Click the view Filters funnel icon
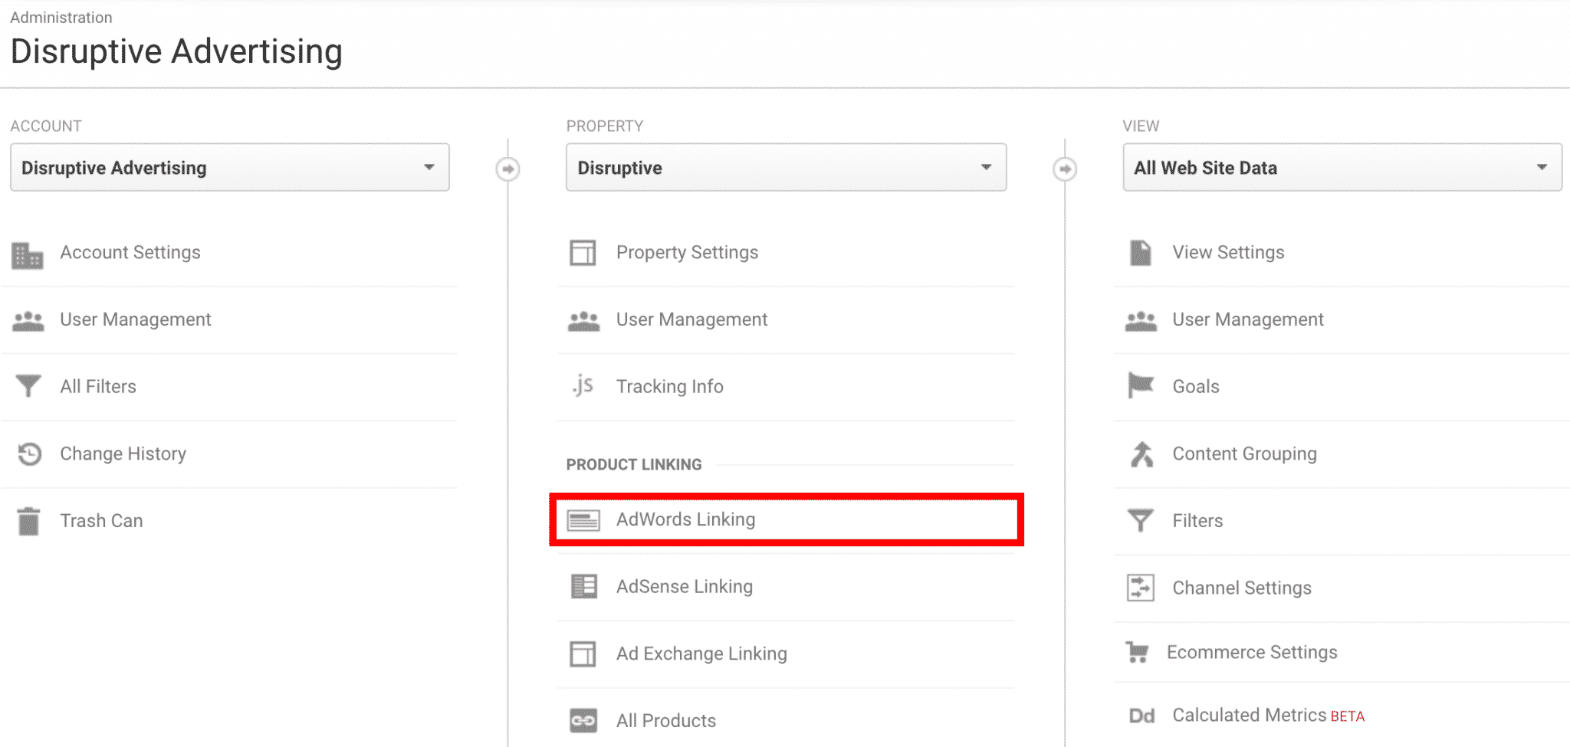Image resolution: width=1570 pixels, height=747 pixels. pyautogui.click(x=1141, y=521)
